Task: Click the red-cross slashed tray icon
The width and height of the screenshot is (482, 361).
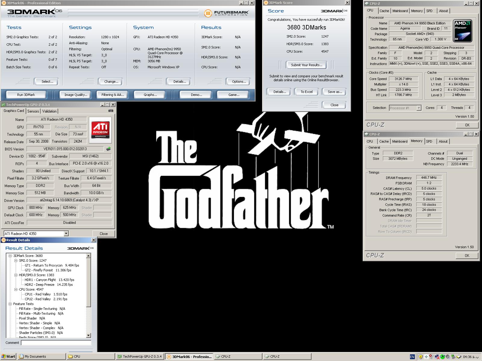Action: [431, 357]
